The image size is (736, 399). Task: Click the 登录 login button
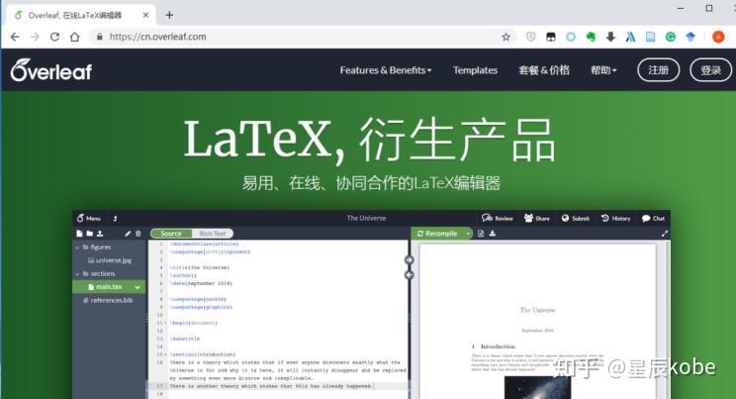(x=710, y=70)
